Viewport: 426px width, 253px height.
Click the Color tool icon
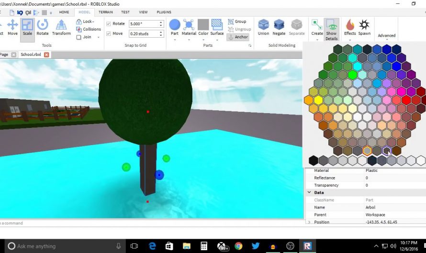pyautogui.click(x=203, y=28)
